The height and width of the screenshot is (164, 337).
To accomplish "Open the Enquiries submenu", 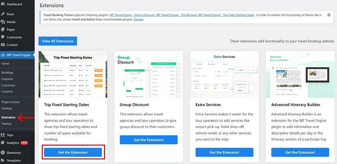I will 7,79.
